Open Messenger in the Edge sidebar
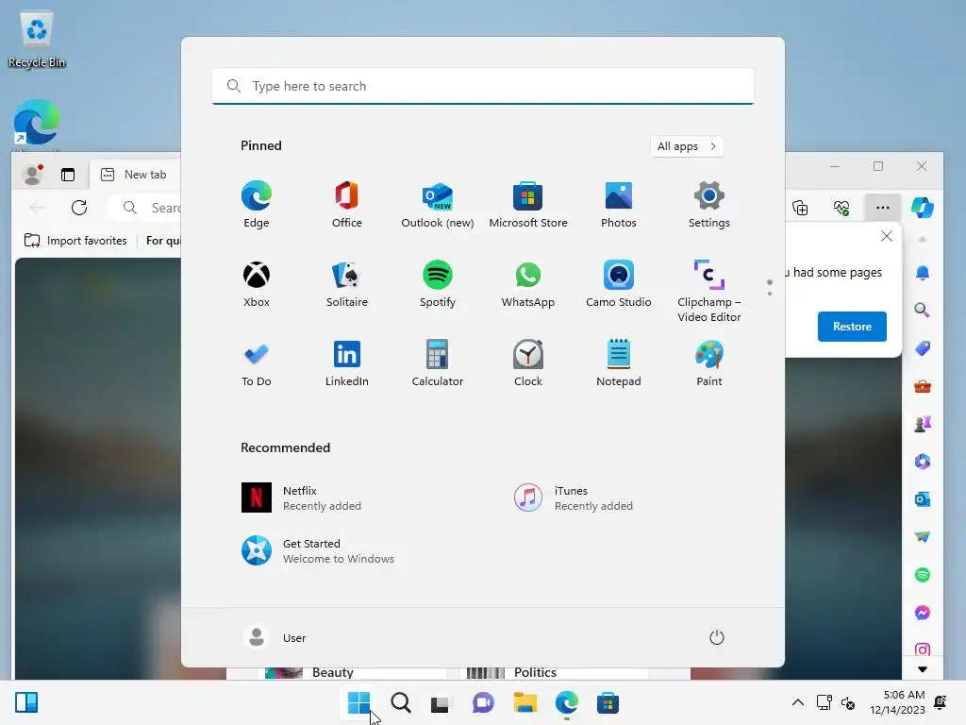This screenshot has height=725, width=966. [x=923, y=613]
